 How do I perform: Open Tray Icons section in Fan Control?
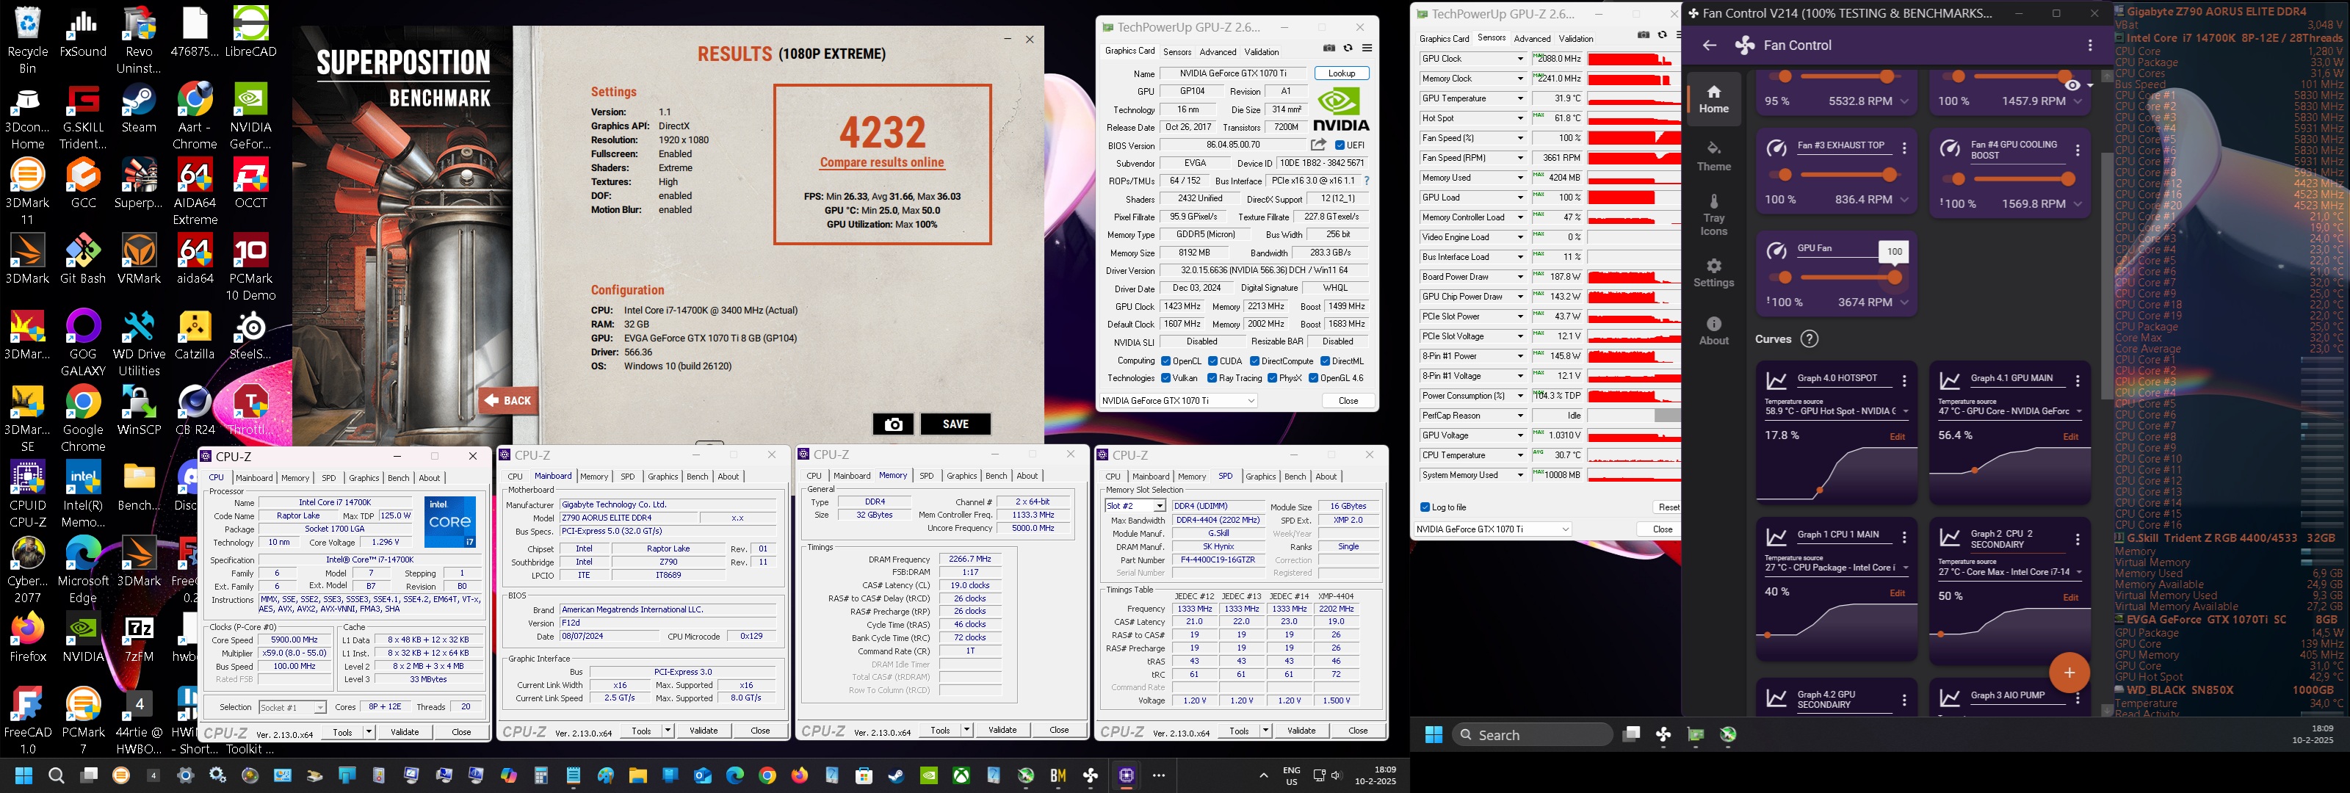[x=1713, y=214]
